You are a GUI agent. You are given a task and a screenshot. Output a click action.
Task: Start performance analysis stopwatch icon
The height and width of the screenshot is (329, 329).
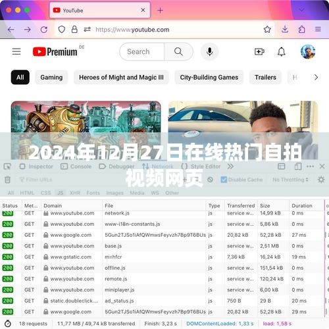pos(8,324)
